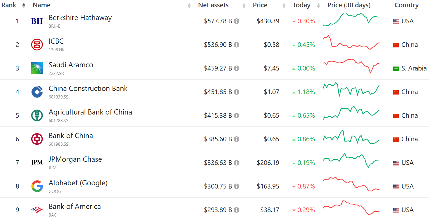Open Agricultural Bank of China link
This screenshot has height=220, width=429.
coord(90,112)
